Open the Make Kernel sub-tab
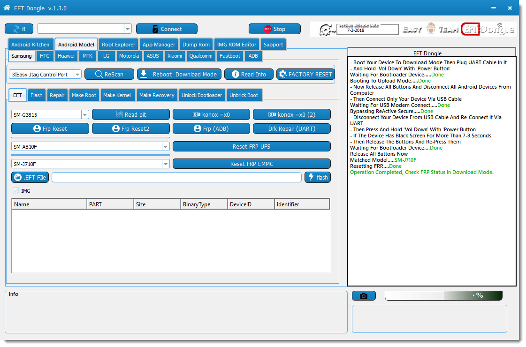The image size is (526, 347). pos(117,95)
